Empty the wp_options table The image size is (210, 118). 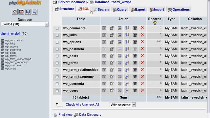[135, 42]
